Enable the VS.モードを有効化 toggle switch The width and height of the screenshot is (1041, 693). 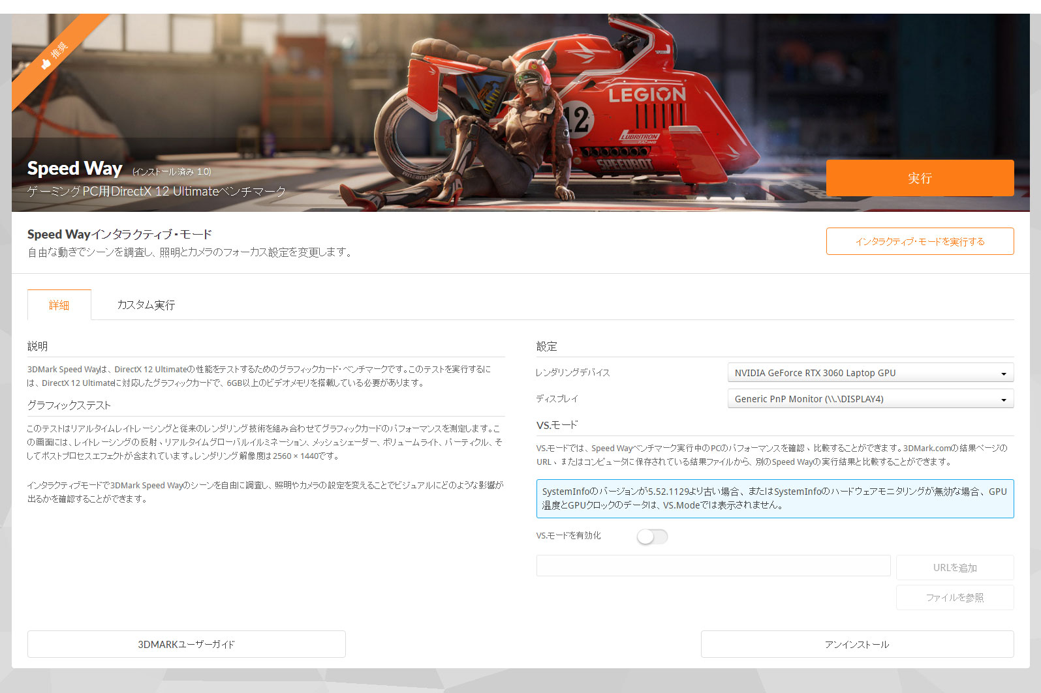coord(652,537)
